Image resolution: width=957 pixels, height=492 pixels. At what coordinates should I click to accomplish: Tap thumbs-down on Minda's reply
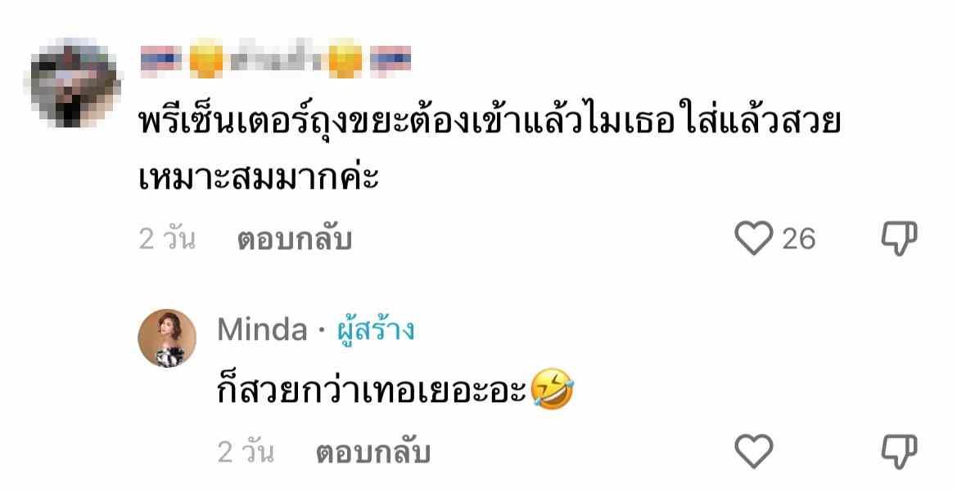[900, 452]
